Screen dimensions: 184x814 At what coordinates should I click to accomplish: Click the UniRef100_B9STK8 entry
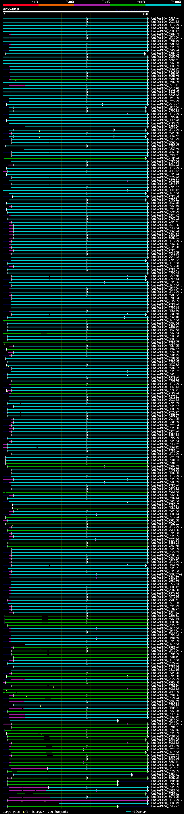tap(165, 492)
